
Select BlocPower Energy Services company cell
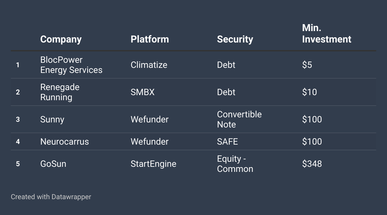(71, 65)
